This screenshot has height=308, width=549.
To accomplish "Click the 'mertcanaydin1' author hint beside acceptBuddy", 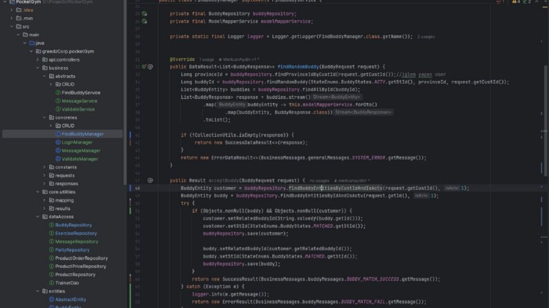I will coord(352,181).
